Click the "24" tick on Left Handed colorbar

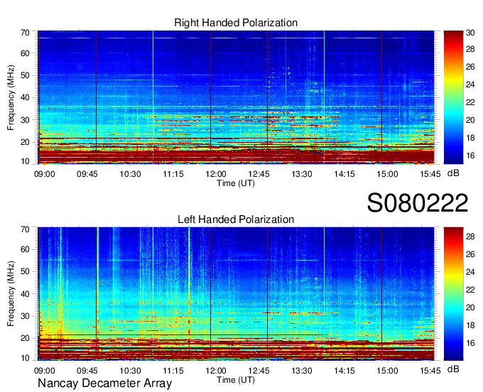point(470,272)
